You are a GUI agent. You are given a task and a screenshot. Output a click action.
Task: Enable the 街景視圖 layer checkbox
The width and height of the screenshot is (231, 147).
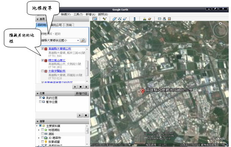pyautogui.click(x=43, y=141)
